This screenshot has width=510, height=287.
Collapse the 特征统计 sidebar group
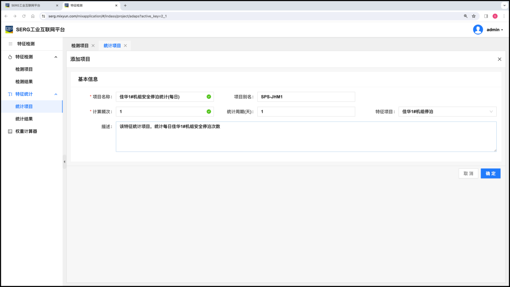tap(56, 94)
